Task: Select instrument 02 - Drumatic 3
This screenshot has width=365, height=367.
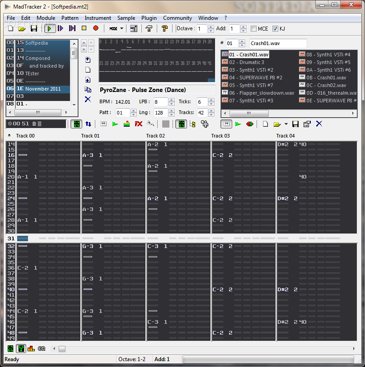Action: [243, 62]
